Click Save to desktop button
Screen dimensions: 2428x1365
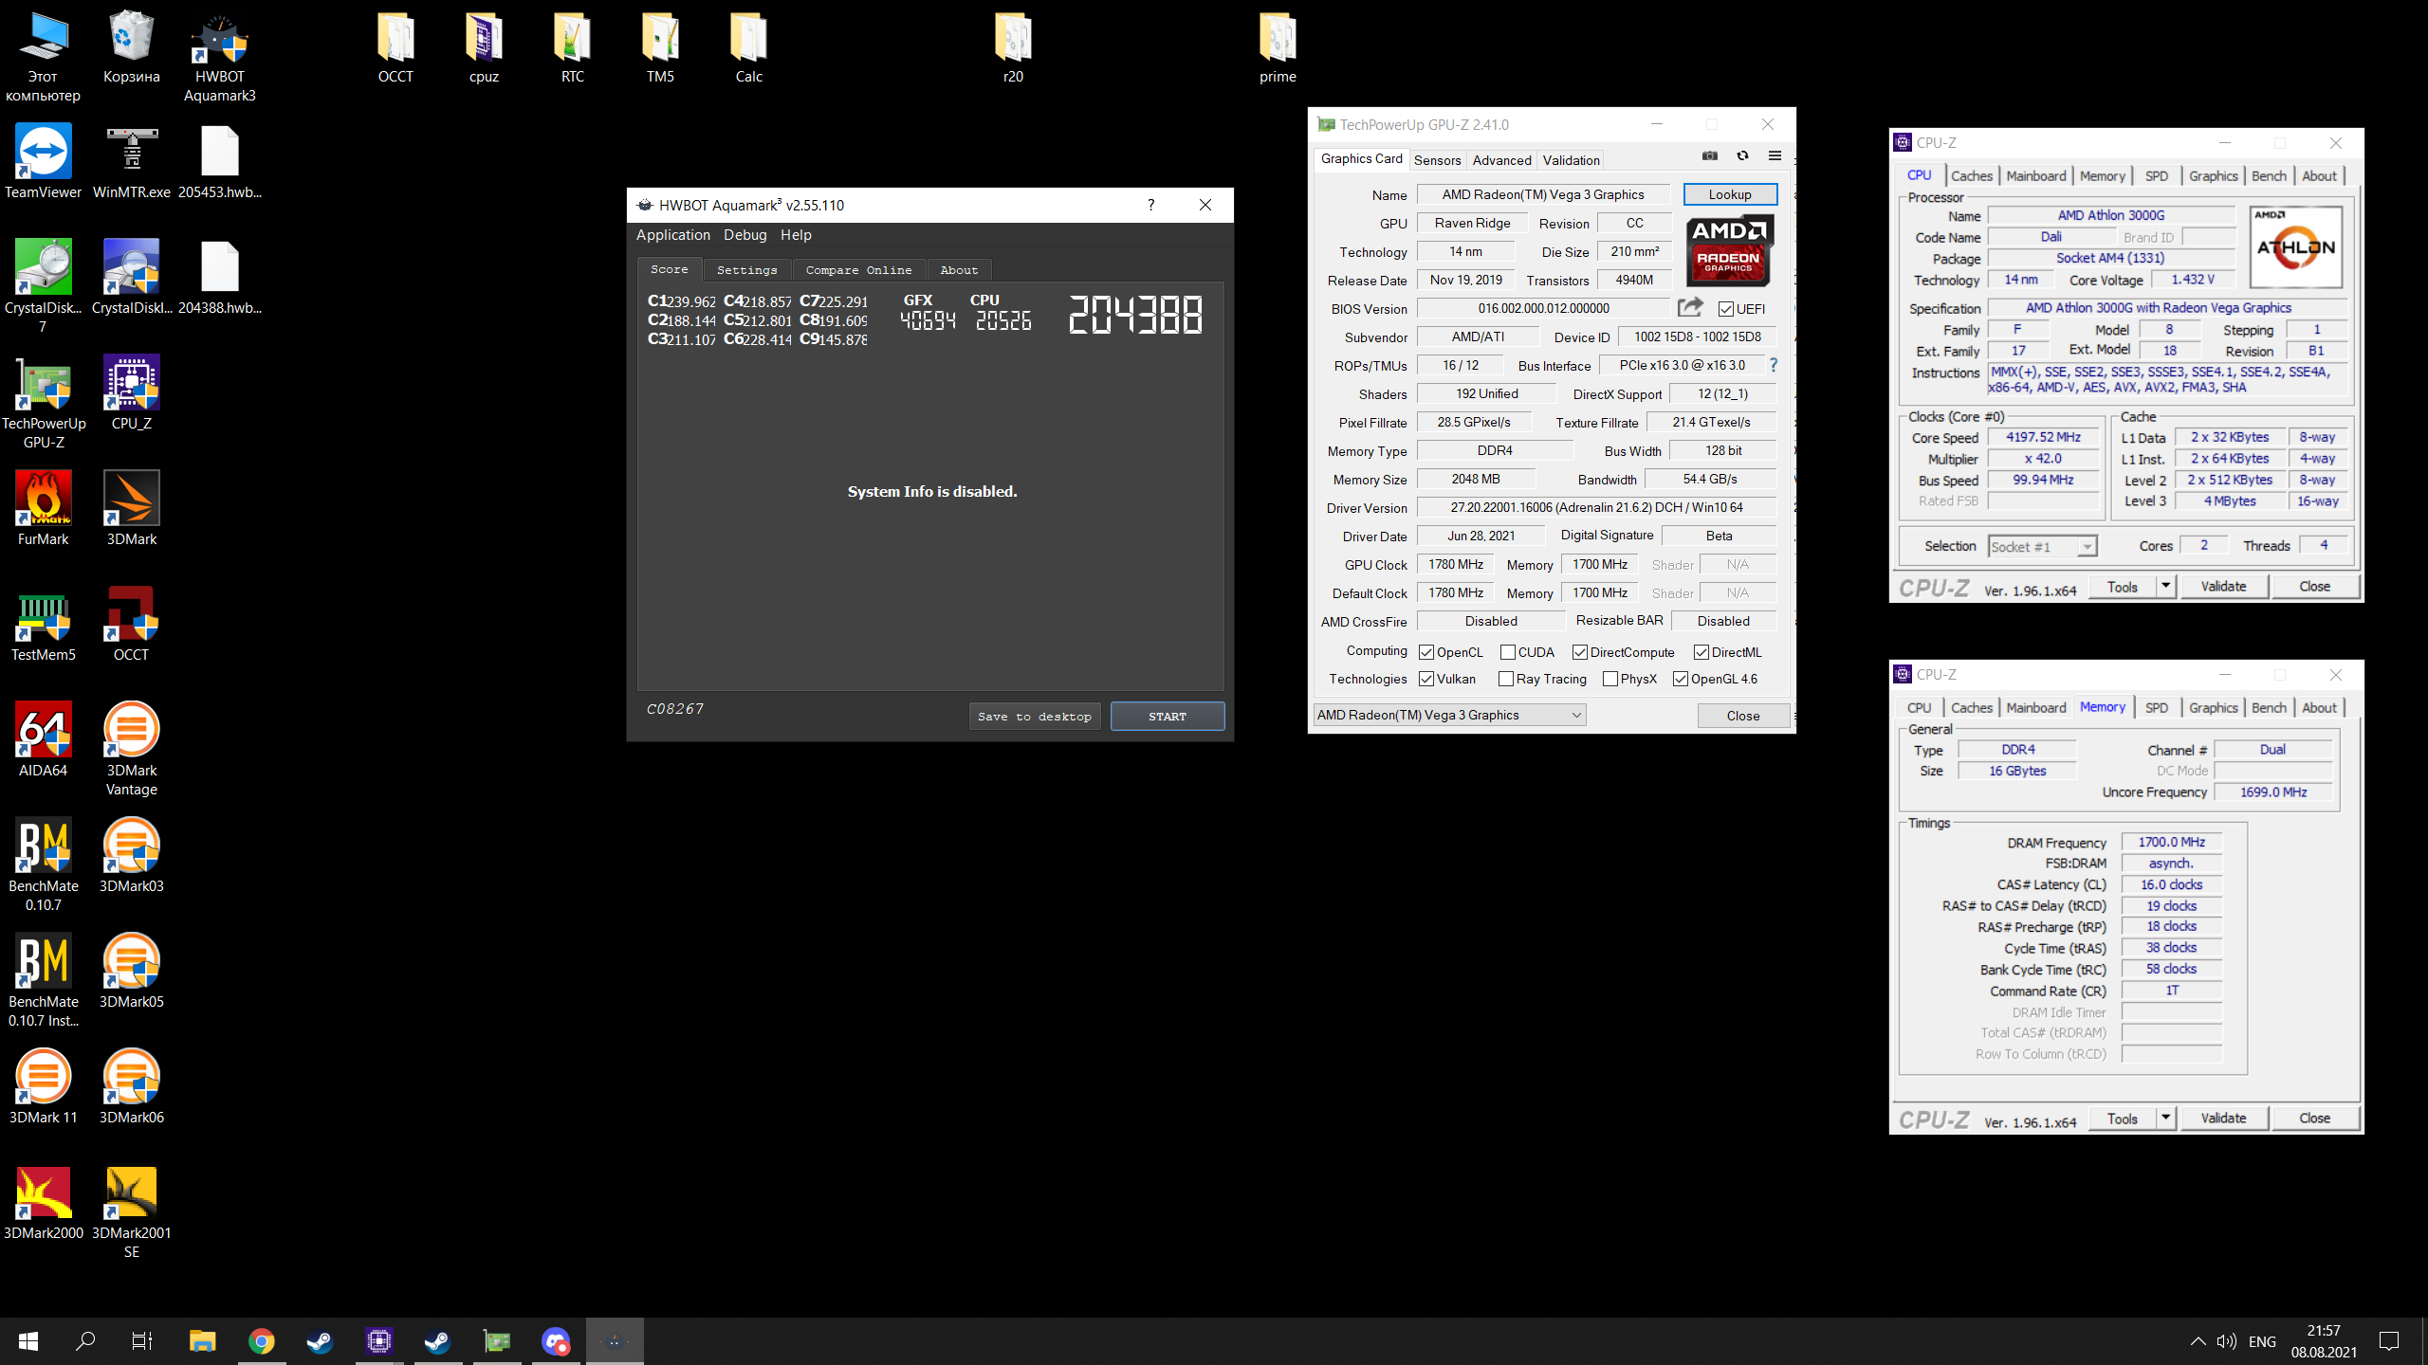point(1034,717)
